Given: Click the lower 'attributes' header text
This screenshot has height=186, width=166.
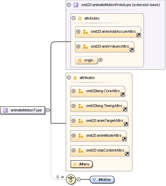Looking at the screenshot, I should point(87,78).
